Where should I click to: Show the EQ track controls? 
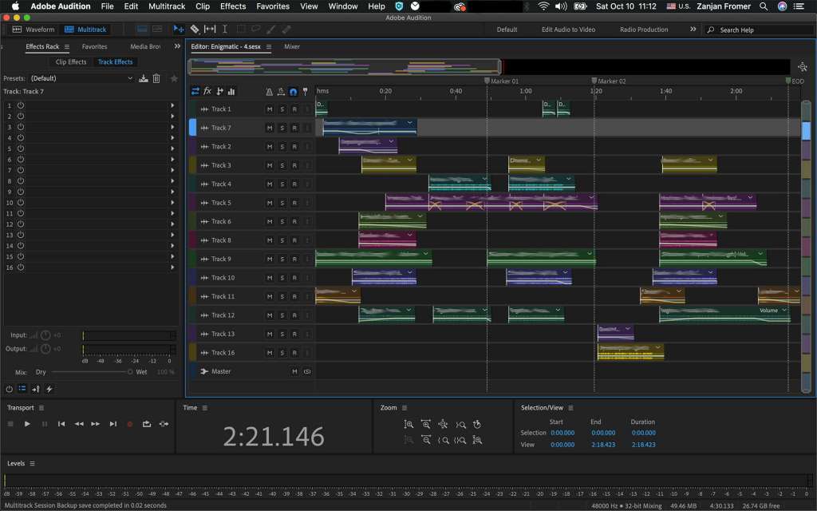click(231, 91)
